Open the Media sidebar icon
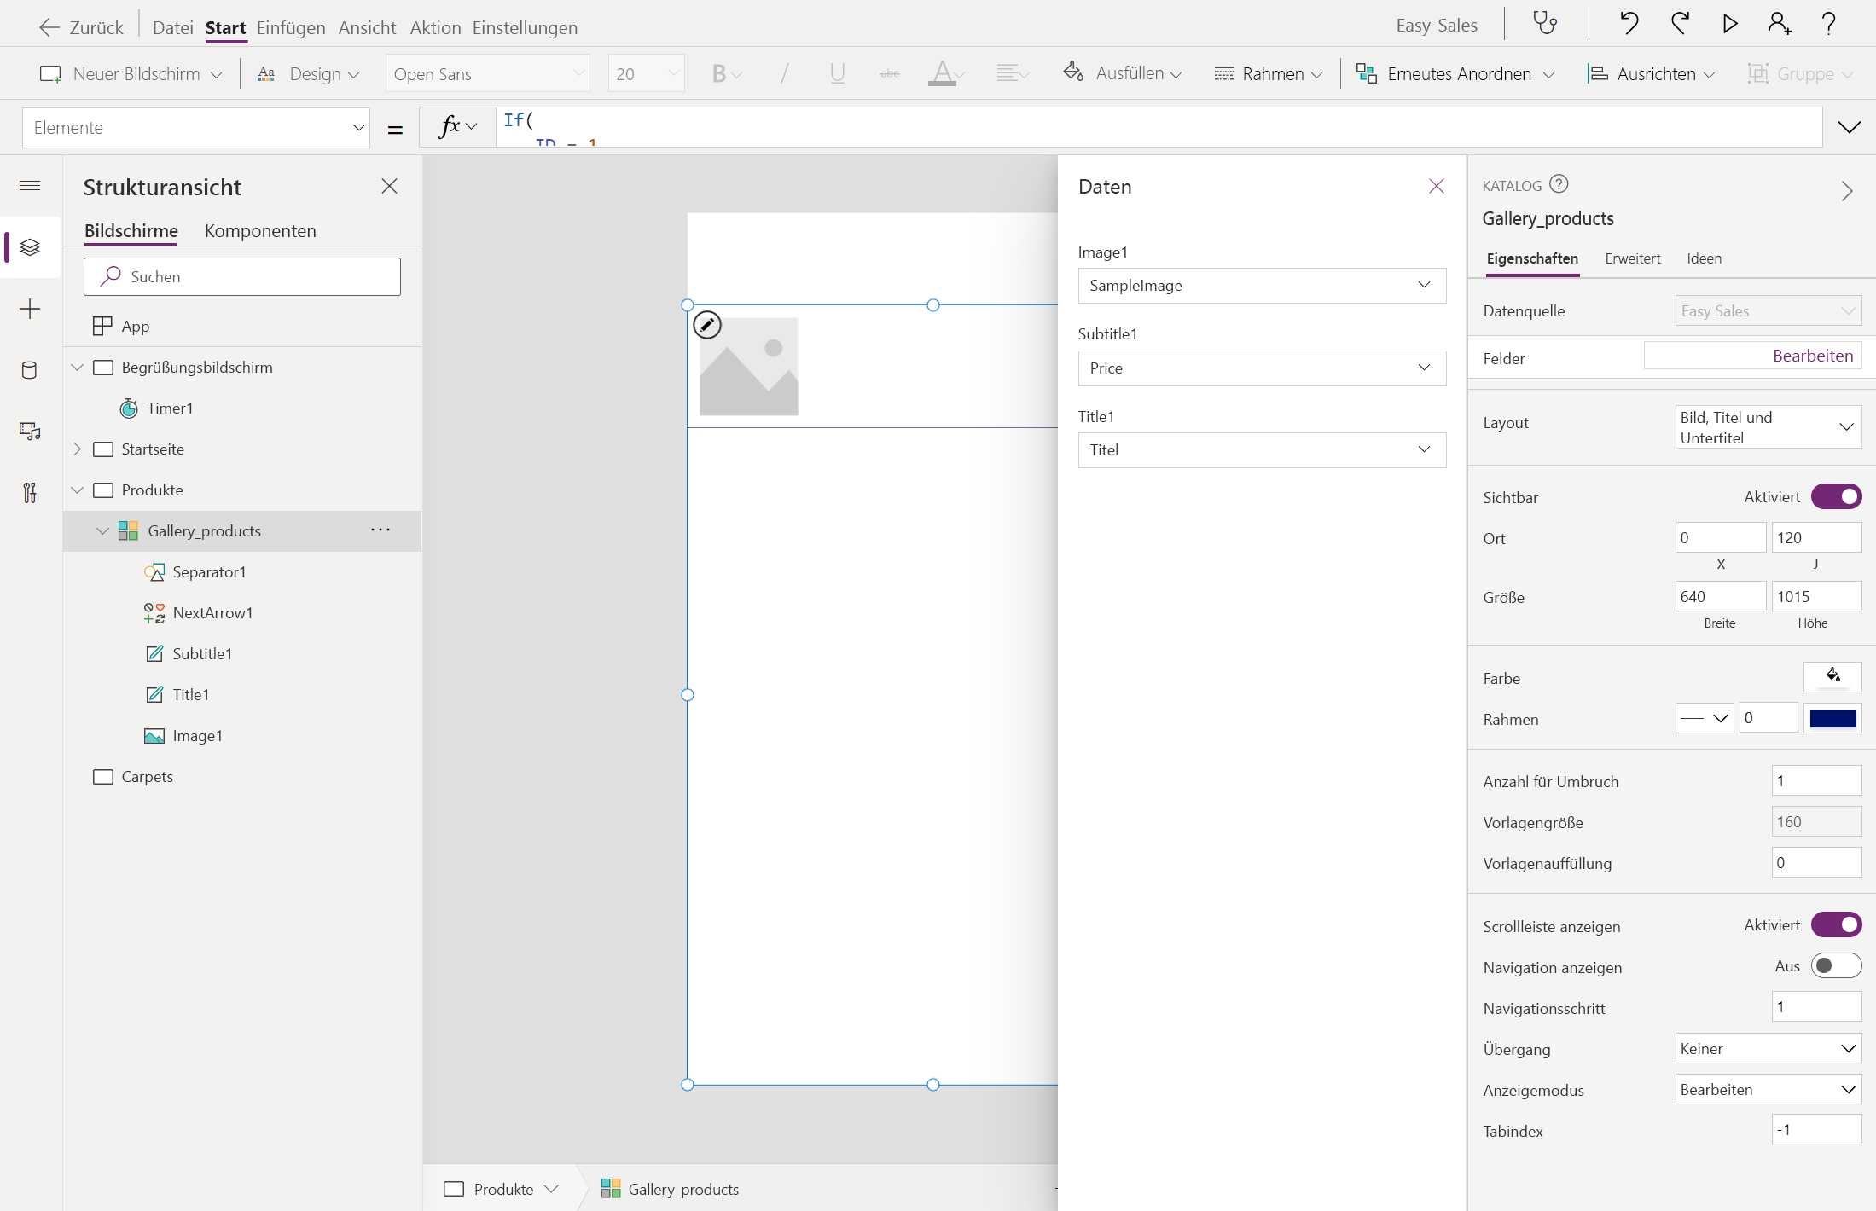 [x=30, y=432]
